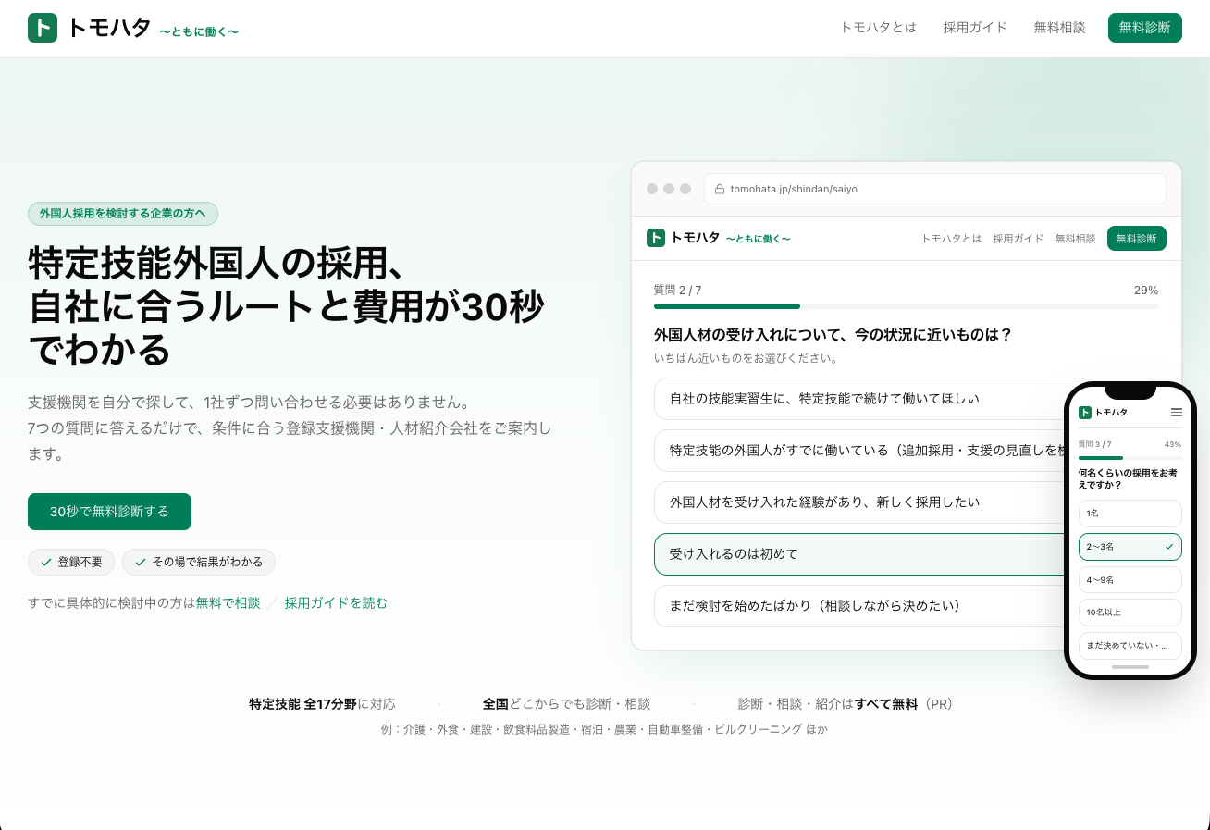Click the トモハタ logo in the phone mockup
The width and height of the screenshot is (1210, 830).
point(1104,413)
